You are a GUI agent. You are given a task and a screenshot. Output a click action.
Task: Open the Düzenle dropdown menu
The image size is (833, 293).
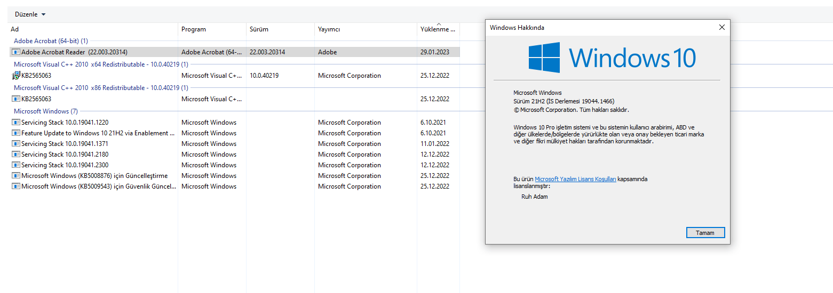pos(30,14)
